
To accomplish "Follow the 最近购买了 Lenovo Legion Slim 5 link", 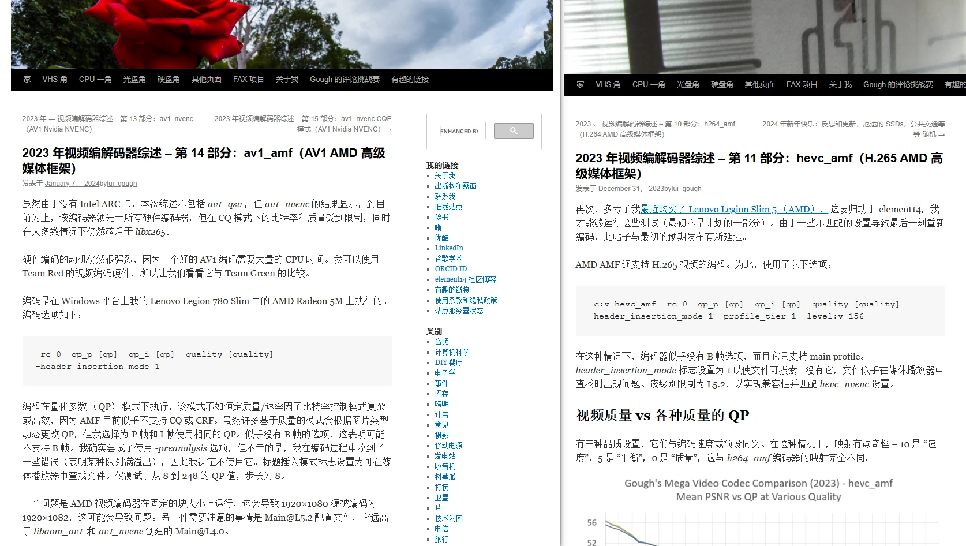I will pyautogui.click(x=734, y=209).
